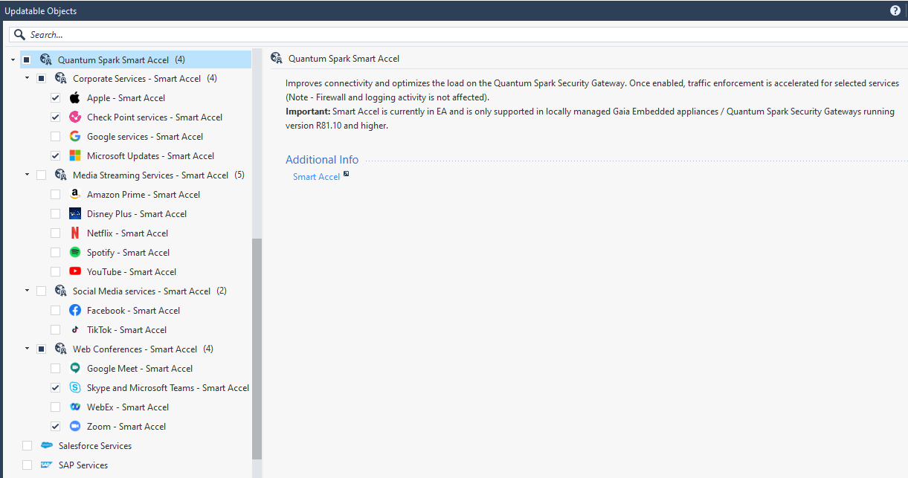Click the YouTube icon in the streaming list
Screen dimensions: 908x478
74,271
